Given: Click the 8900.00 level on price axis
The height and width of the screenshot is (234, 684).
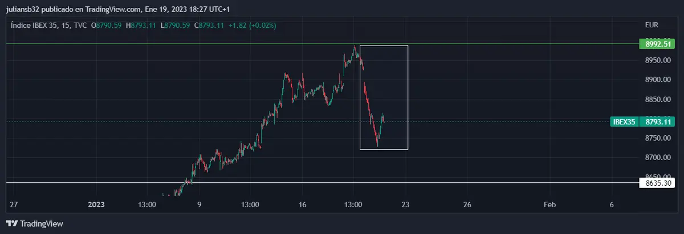Looking at the screenshot, I should point(657,80).
